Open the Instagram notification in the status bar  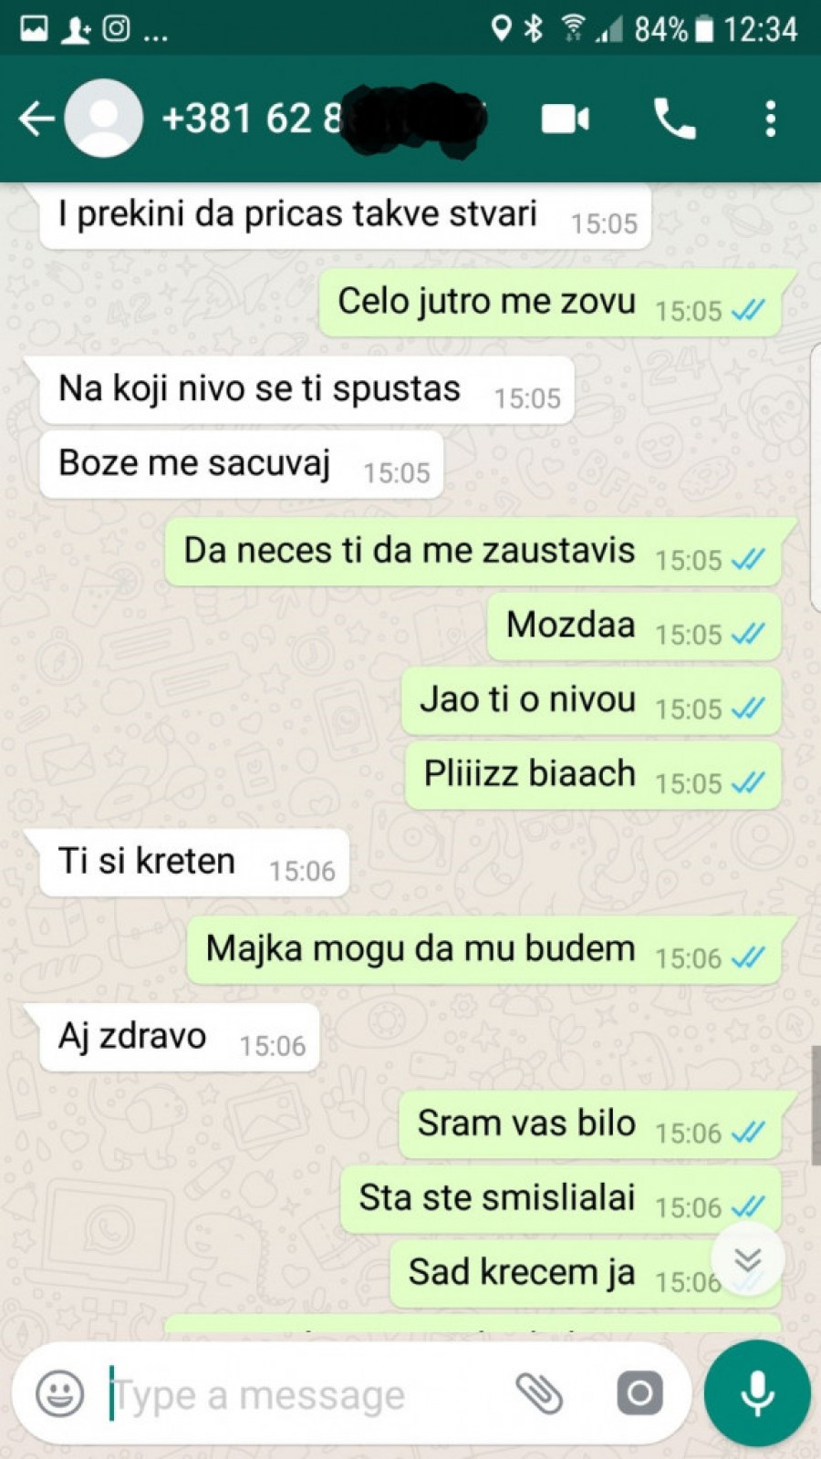tap(116, 28)
